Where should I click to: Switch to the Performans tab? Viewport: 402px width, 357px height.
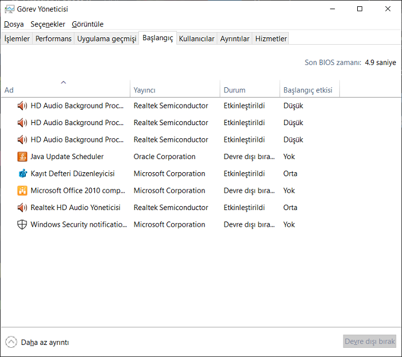(53, 38)
